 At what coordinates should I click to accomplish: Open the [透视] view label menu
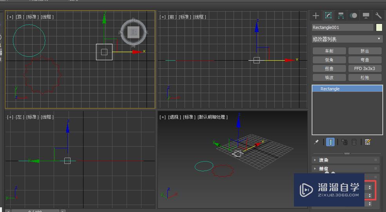point(174,117)
